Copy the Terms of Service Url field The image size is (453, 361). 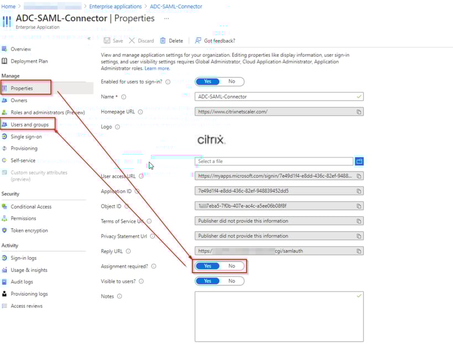[358, 221]
